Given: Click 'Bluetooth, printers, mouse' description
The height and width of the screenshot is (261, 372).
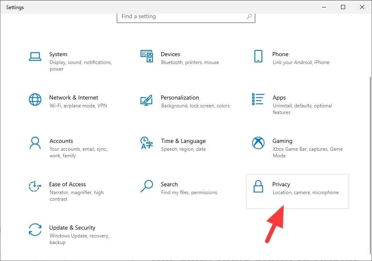Looking at the screenshot, I should (x=190, y=62).
